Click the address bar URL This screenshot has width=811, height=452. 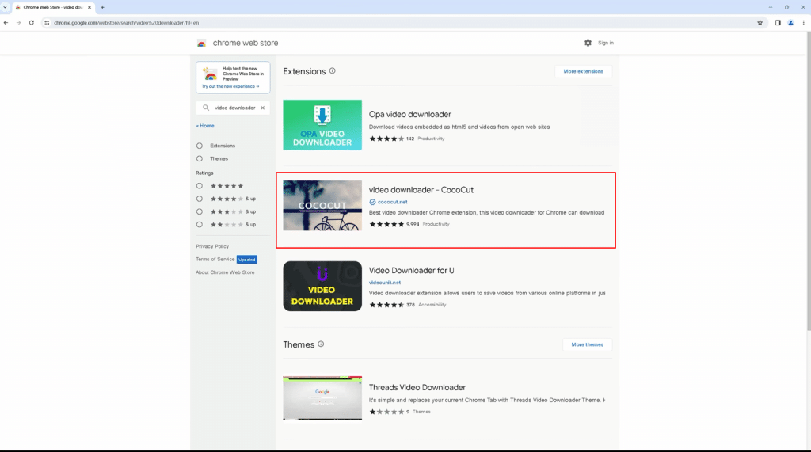[126, 23]
